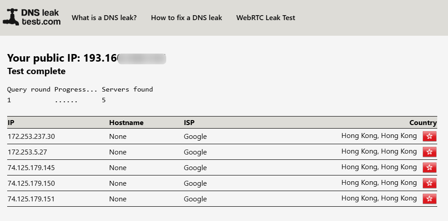
Task: Open 'How to fix a DNS leak'
Action: (186, 18)
